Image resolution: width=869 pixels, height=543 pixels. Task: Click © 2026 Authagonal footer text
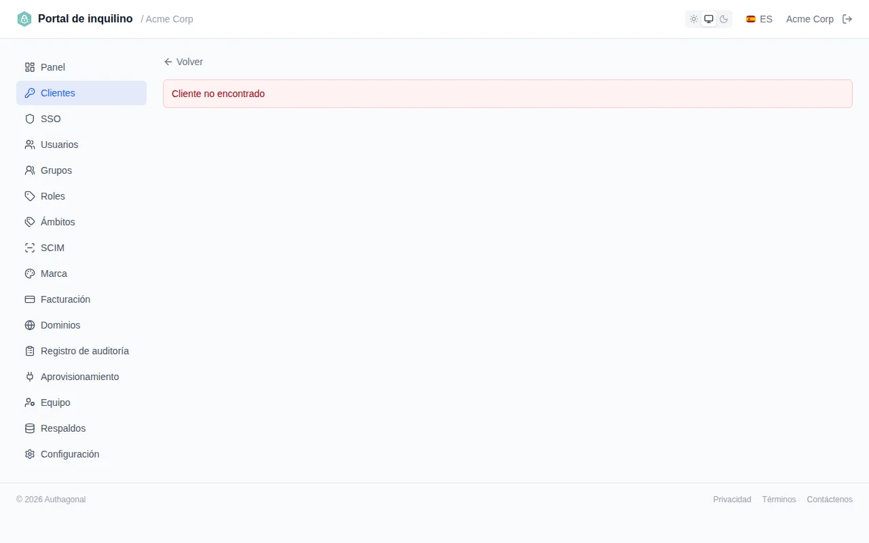click(51, 500)
